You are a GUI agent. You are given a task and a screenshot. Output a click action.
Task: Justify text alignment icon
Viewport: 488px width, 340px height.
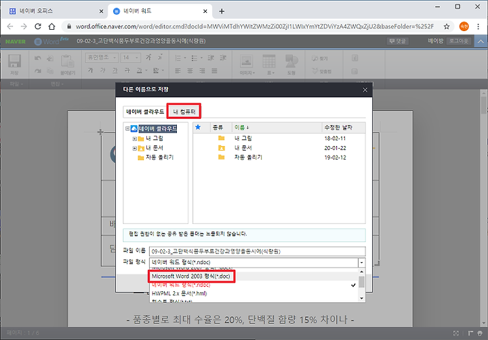tap(214, 71)
